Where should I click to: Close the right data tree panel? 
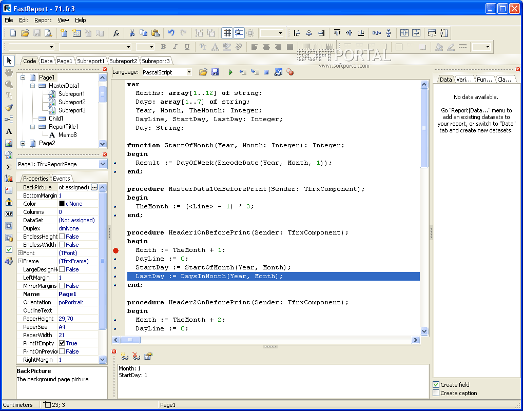pos(518,69)
